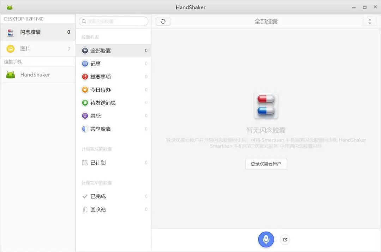Refresh the capsule list with circular arrow icon
The image size is (381, 252).
click(162, 21)
